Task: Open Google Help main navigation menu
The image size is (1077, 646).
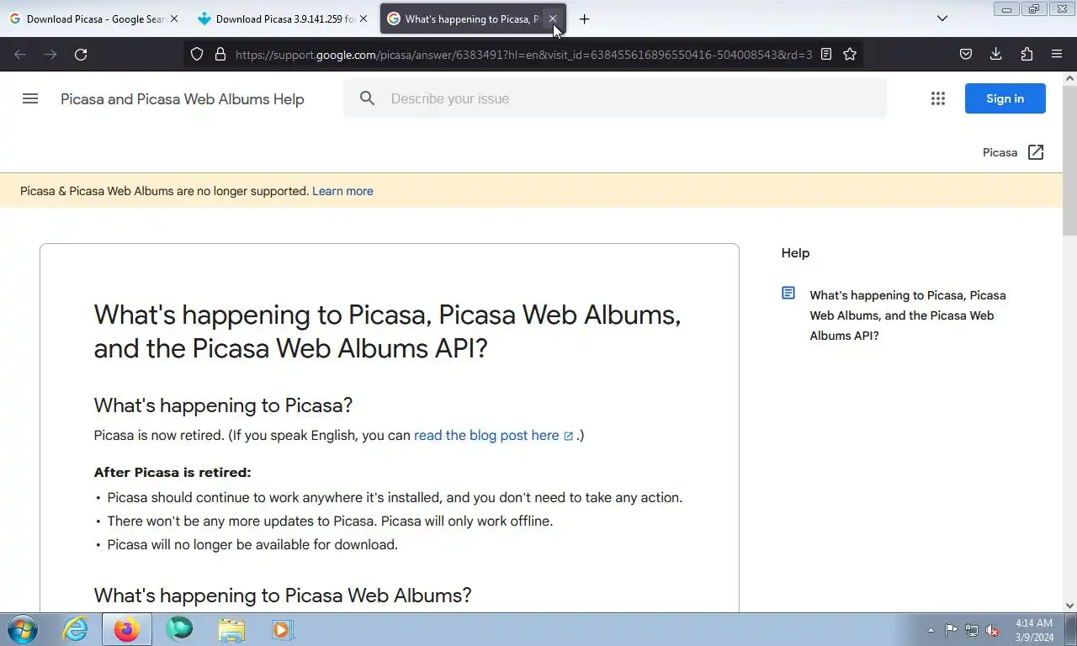Action: pyautogui.click(x=30, y=98)
